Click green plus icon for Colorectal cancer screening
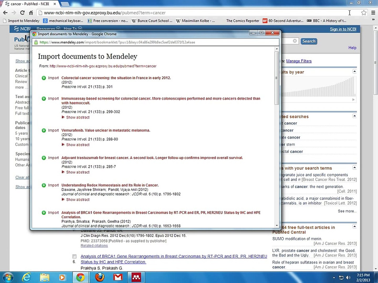The width and height of the screenshot is (378, 283). point(44,78)
